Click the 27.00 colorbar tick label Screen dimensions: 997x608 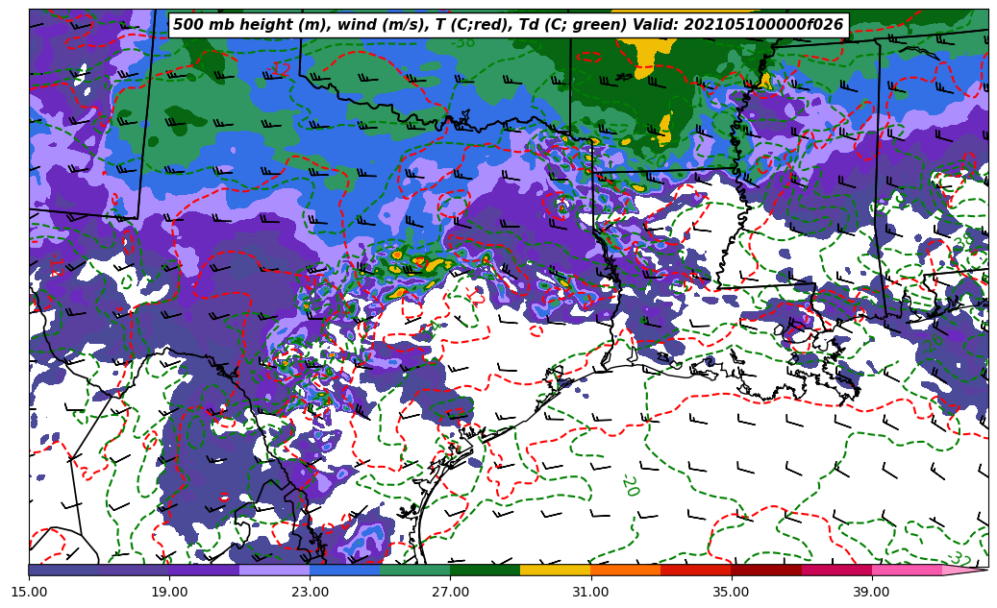(x=450, y=593)
